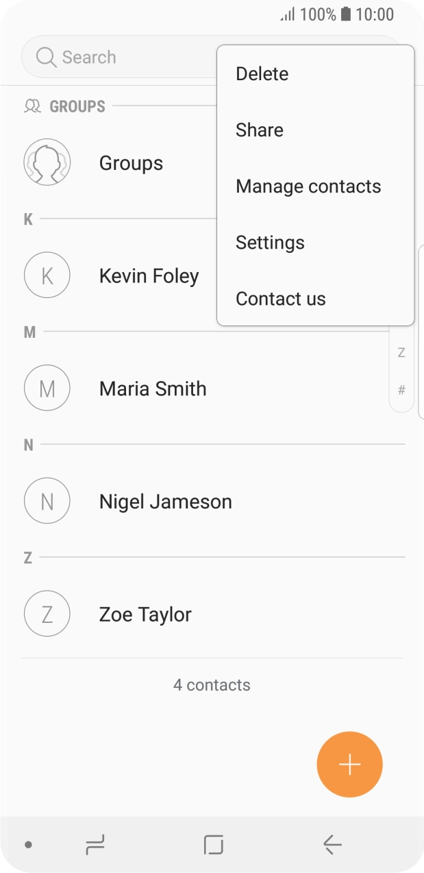Image resolution: width=424 pixels, height=873 pixels.
Task: Tap the Search magnifier icon
Action: click(45, 57)
